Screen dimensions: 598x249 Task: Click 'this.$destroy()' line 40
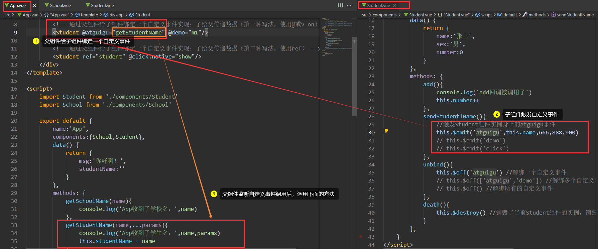pos(461,213)
